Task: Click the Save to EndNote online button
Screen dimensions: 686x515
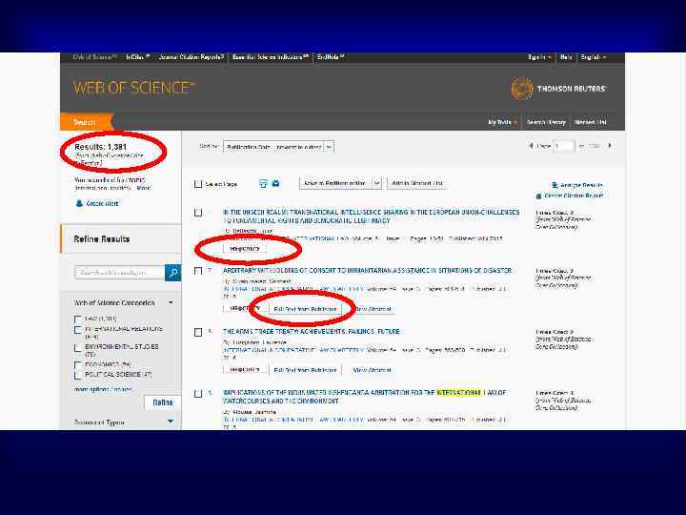Action: (x=335, y=183)
